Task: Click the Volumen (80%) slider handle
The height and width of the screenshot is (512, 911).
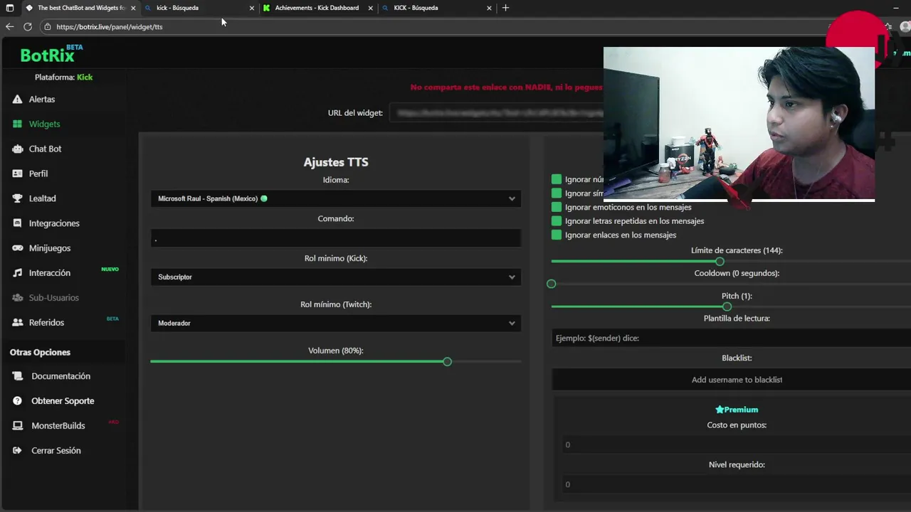Action: [x=447, y=362]
